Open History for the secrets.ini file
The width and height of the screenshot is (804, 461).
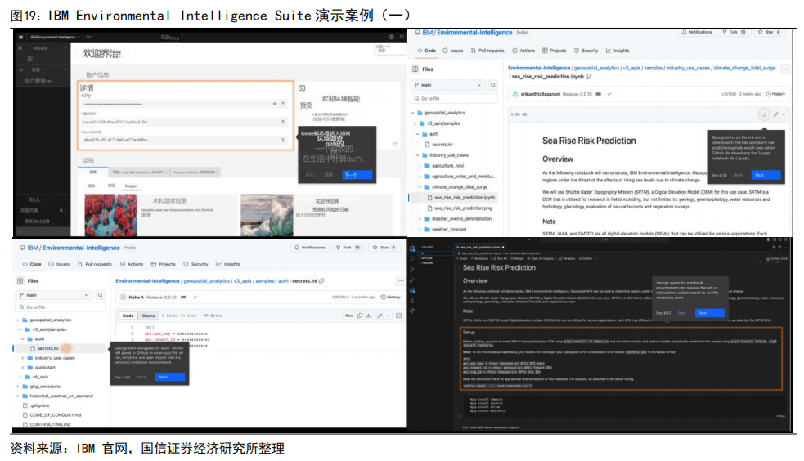(391, 297)
